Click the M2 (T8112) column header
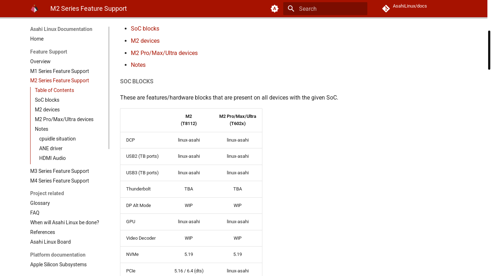The width and height of the screenshot is (491, 276). pyautogui.click(x=189, y=120)
